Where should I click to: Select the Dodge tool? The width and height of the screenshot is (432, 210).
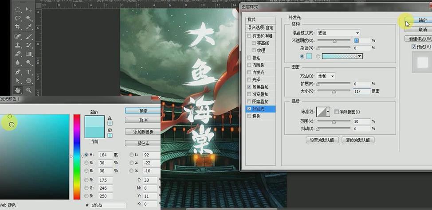click(x=29, y=62)
